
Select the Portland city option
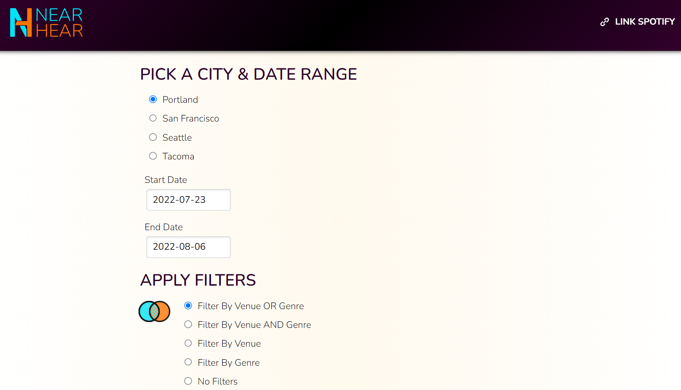coord(153,99)
